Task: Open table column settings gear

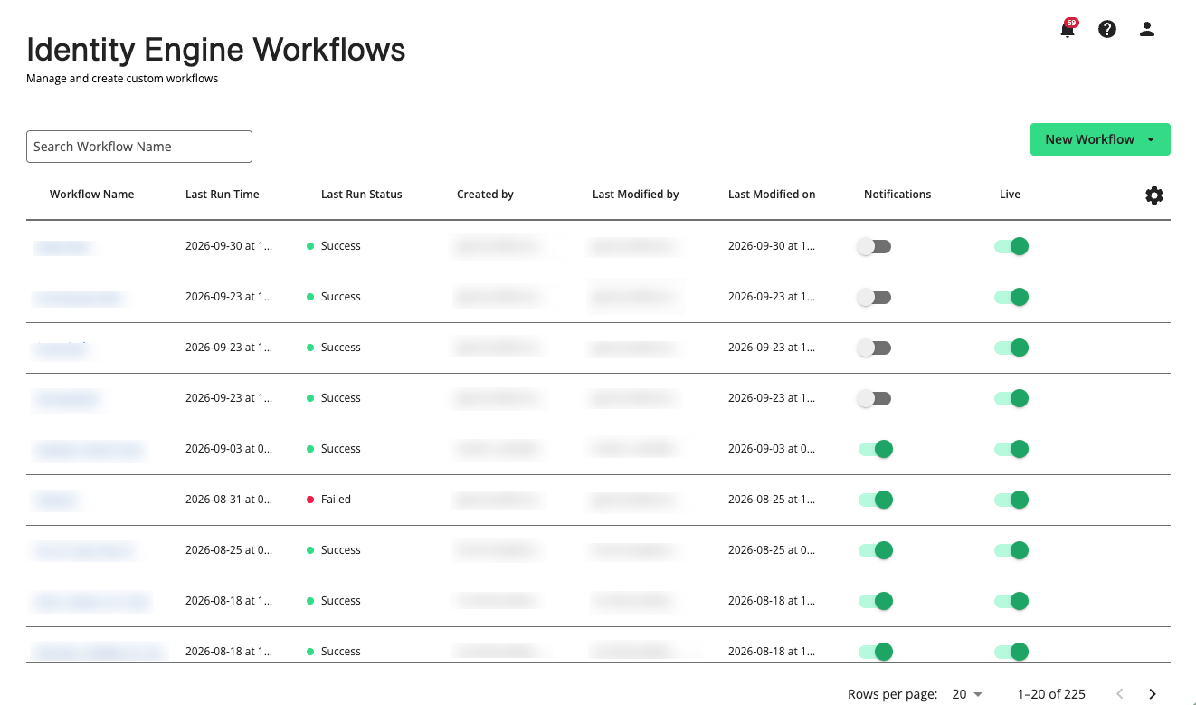Action: point(1154,195)
